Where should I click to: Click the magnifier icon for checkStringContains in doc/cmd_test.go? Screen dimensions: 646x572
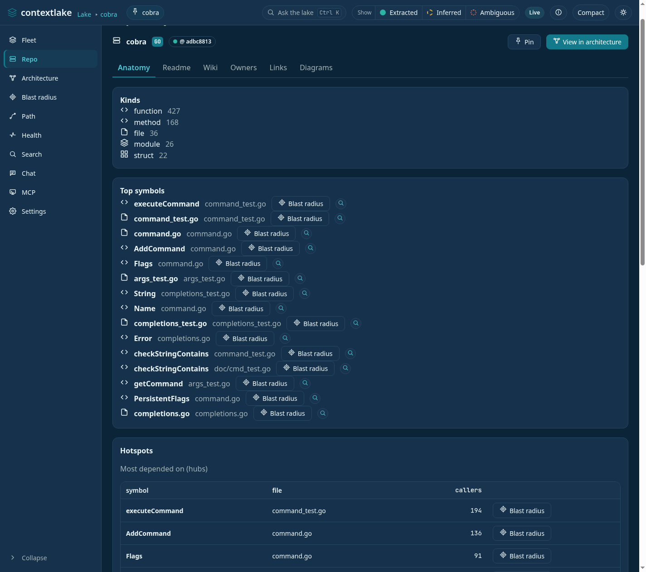[345, 368]
